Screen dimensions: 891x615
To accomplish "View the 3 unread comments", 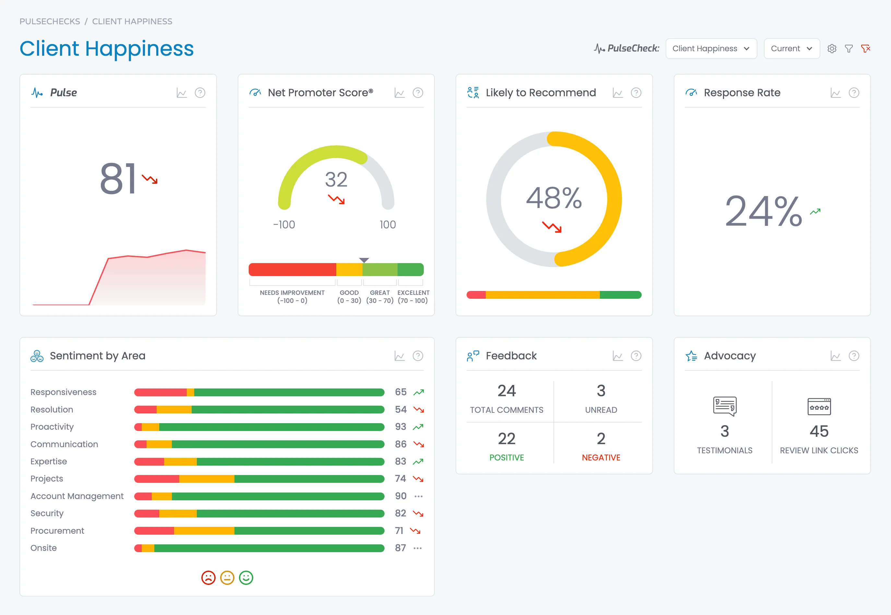I will 601,391.
